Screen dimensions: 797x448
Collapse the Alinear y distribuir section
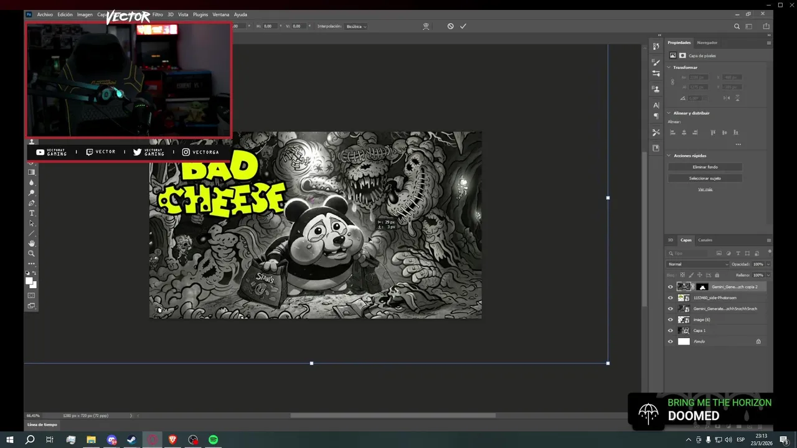pyautogui.click(x=669, y=113)
